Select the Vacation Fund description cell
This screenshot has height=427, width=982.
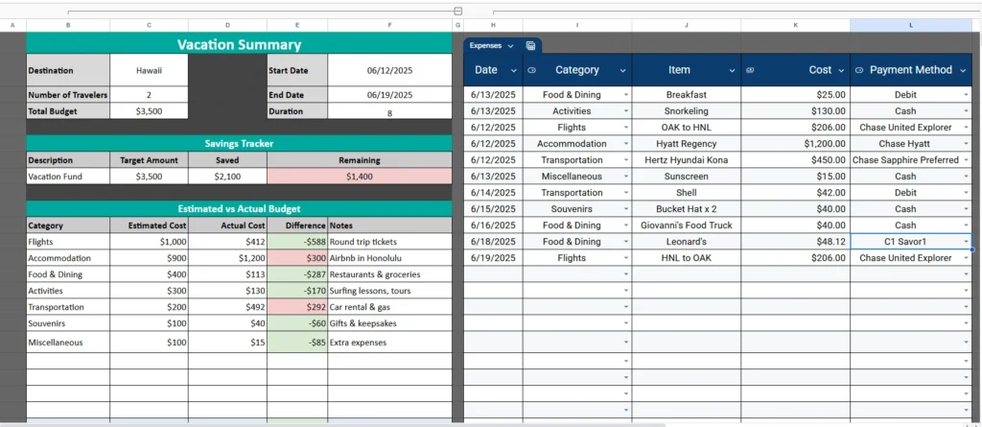68,177
